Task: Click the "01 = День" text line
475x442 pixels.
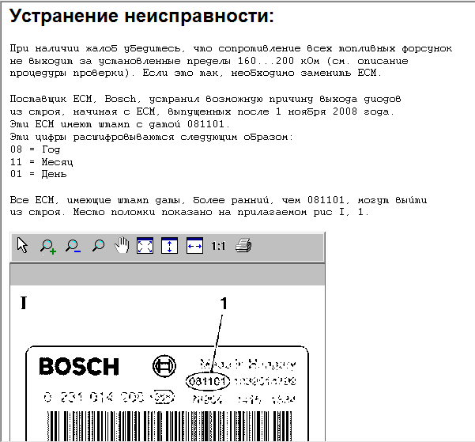Action: [x=43, y=173]
